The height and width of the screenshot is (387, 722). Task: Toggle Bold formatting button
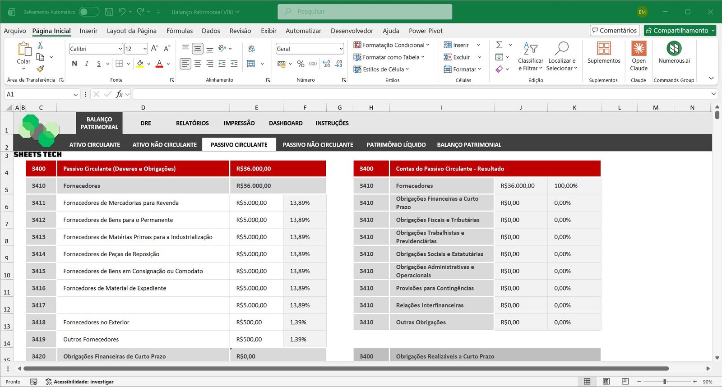pyautogui.click(x=74, y=64)
